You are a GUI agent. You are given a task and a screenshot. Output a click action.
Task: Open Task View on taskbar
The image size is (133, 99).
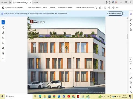[x=35, y=97]
